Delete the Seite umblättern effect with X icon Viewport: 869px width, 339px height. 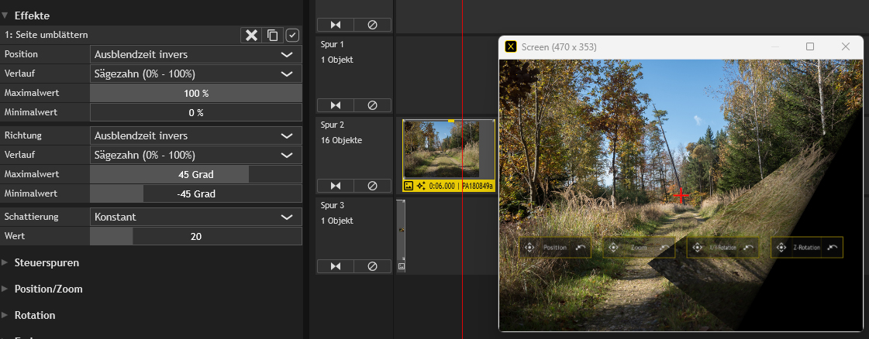coord(252,36)
